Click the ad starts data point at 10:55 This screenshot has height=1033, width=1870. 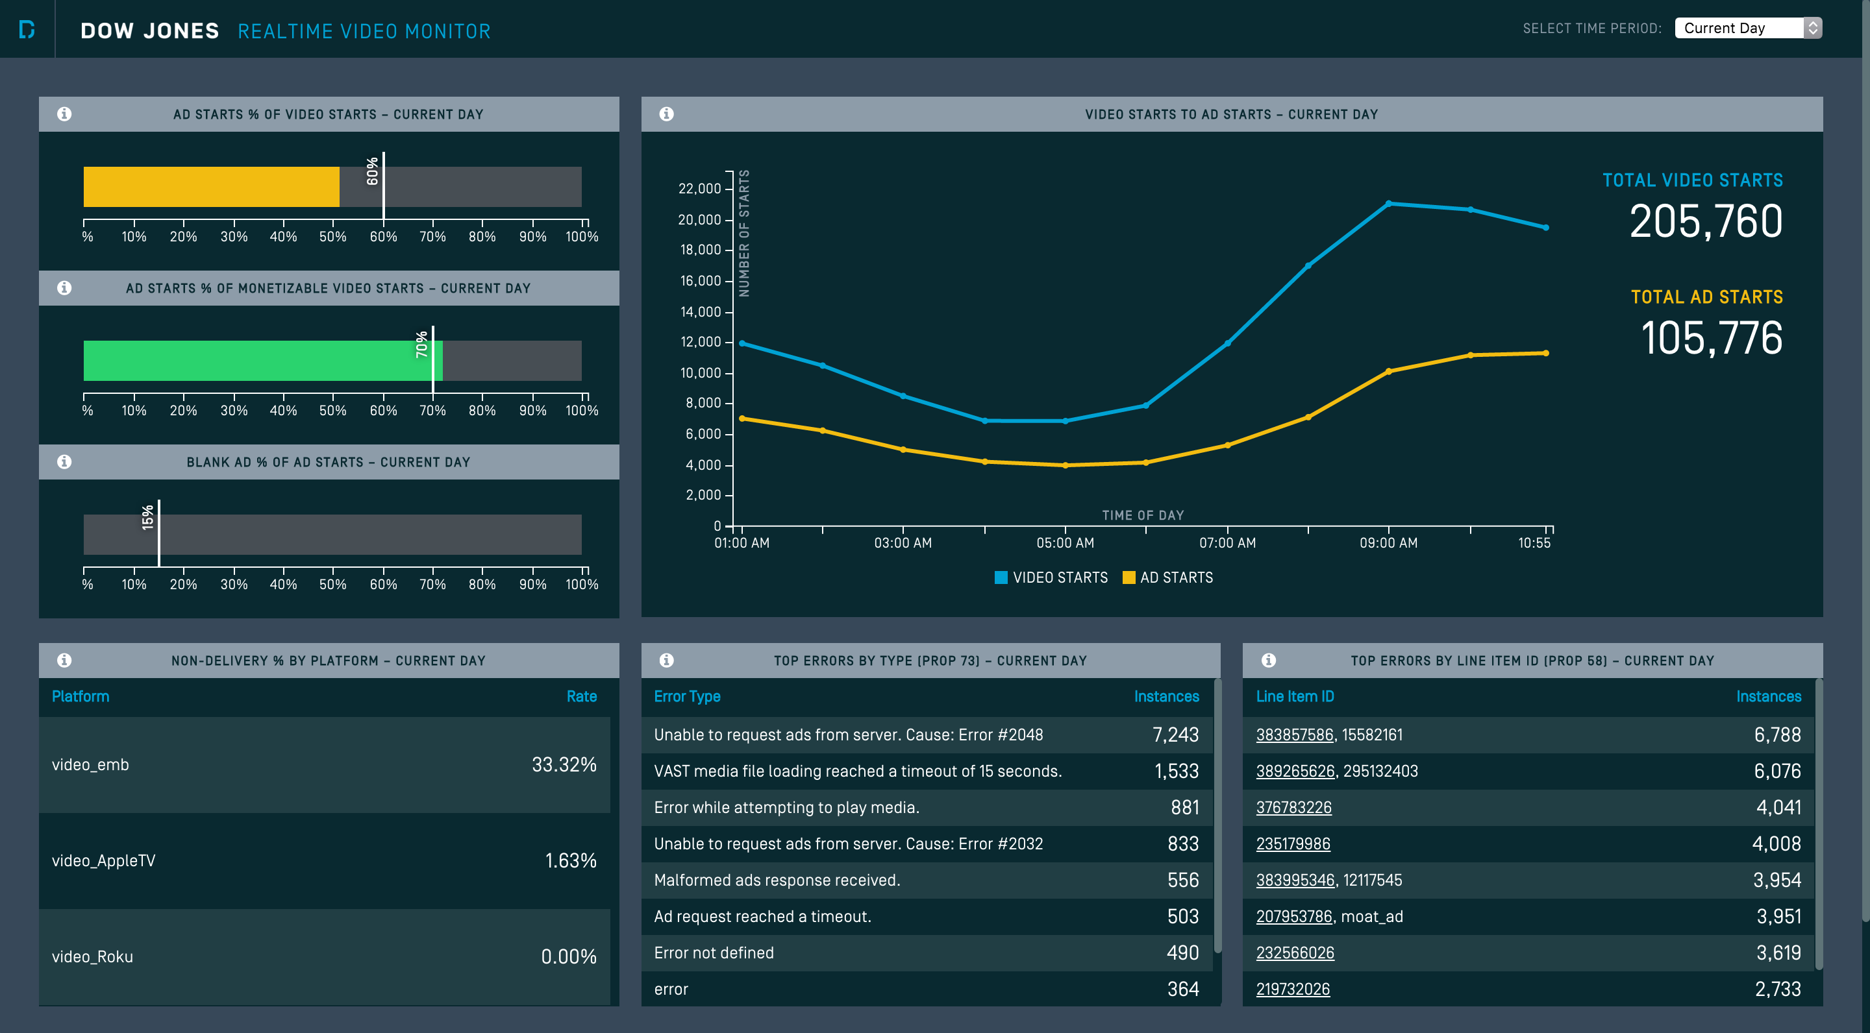click(x=1545, y=353)
